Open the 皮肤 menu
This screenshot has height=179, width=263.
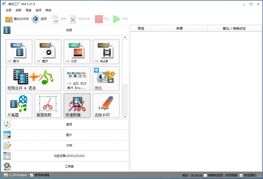click(x=19, y=10)
